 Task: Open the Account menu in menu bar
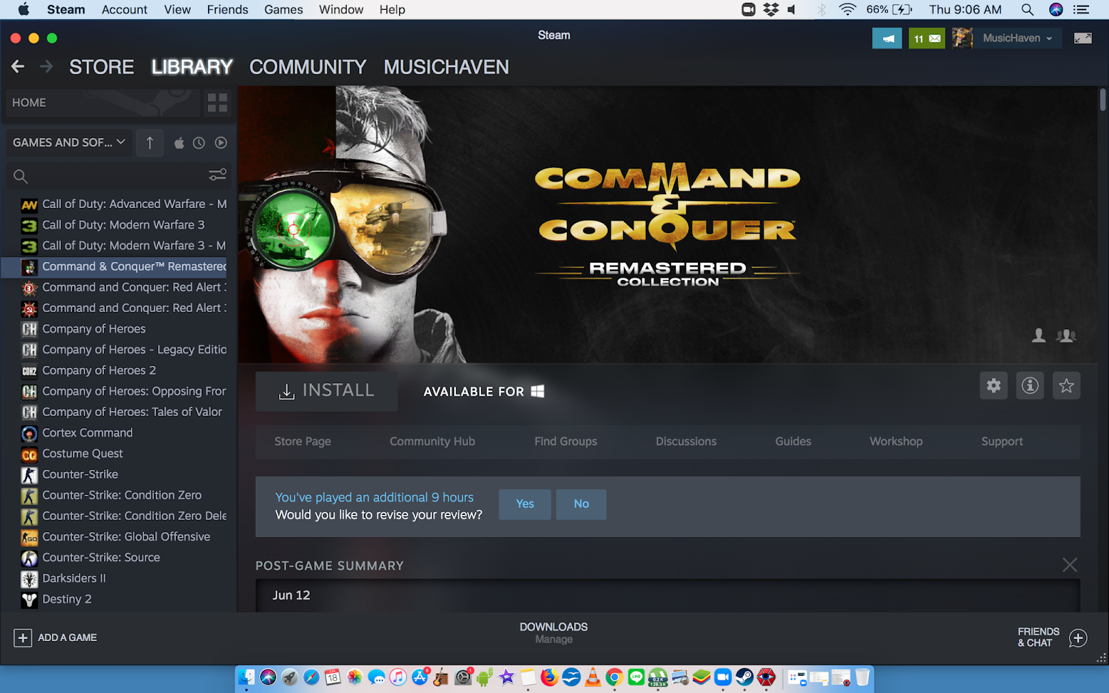125,10
